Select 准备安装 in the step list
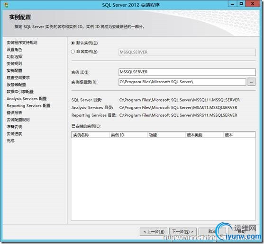Image resolution: width=264 pixels, height=244 pixels. (x=14, y=127)
